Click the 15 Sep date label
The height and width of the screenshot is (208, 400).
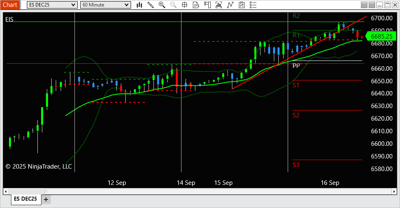pyautogui.click(x=223, y=183)
